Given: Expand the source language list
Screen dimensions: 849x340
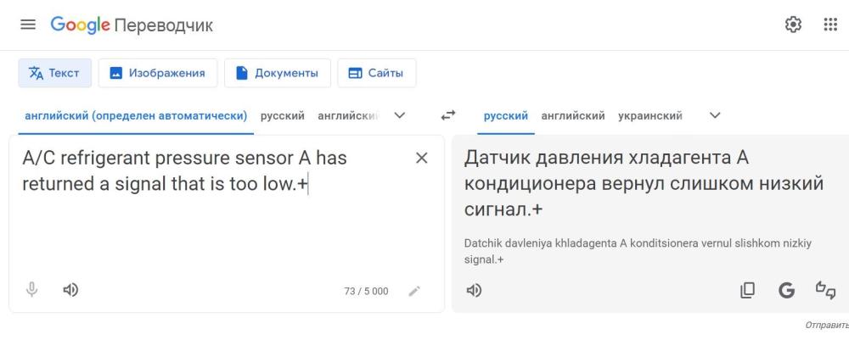Looking at the screenshot, I should (400, 115).
